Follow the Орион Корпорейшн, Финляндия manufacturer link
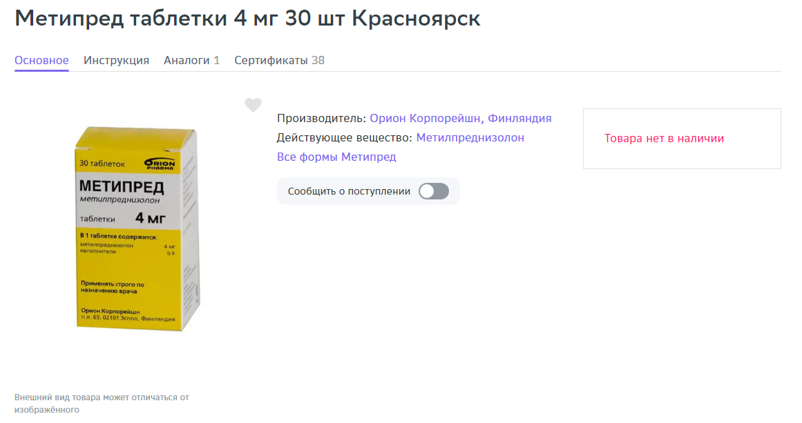 point(460,118)
